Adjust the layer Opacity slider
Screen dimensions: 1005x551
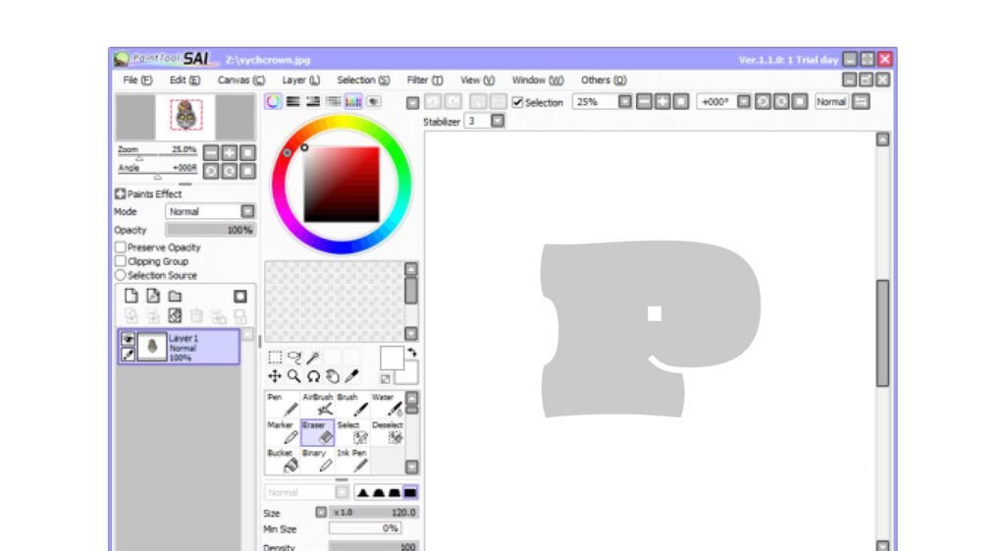coord(210,230)
